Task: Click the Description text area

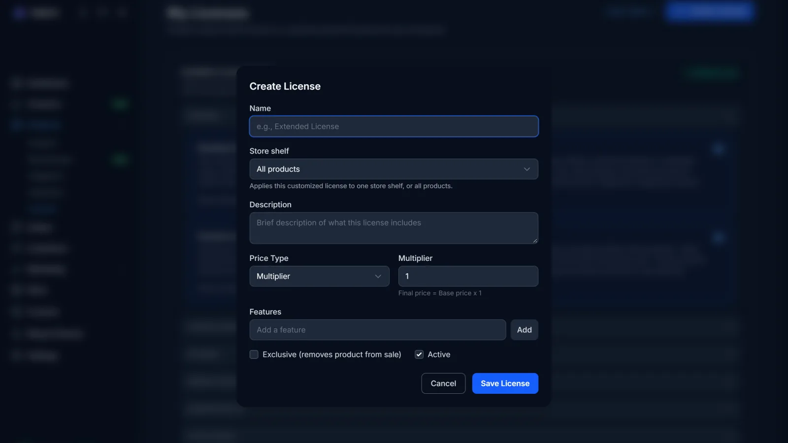Action: pos(394,228)
